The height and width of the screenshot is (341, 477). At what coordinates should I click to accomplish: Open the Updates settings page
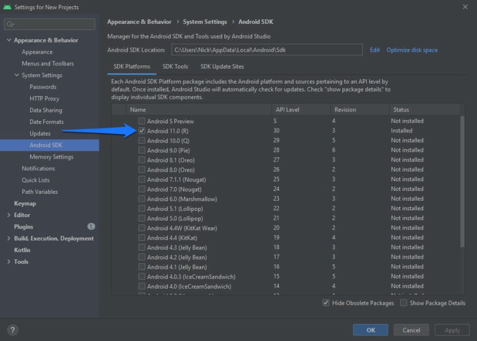[40, 134]
